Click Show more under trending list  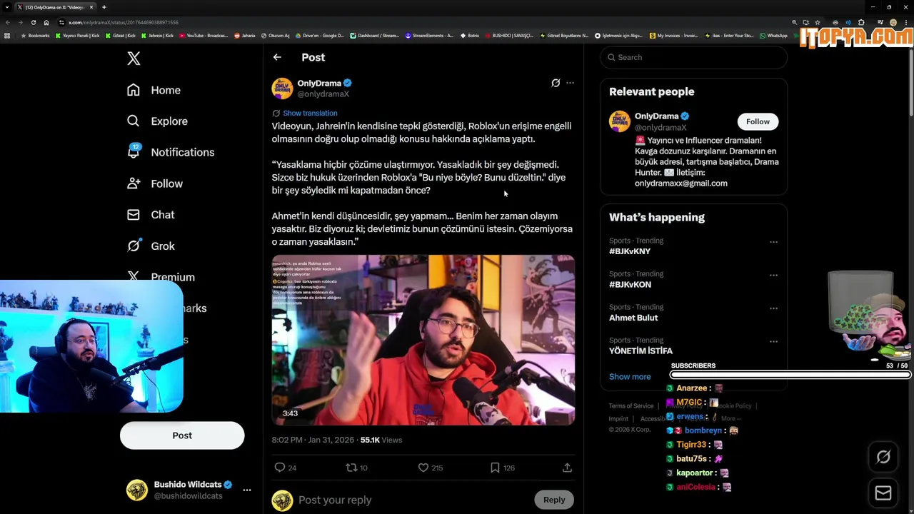630,376
